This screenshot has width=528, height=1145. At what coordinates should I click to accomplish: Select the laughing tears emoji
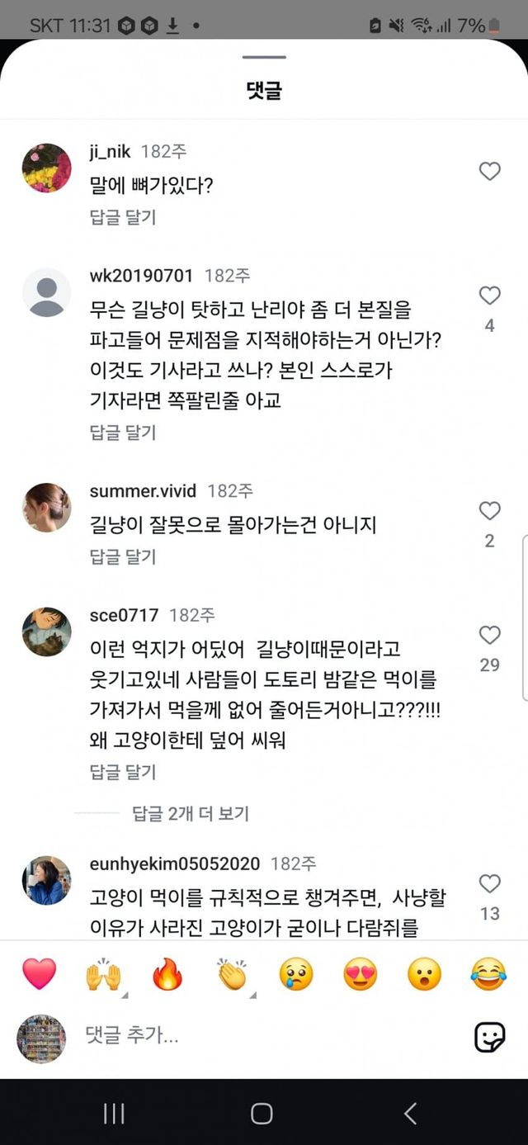click(x=489, y=974)
